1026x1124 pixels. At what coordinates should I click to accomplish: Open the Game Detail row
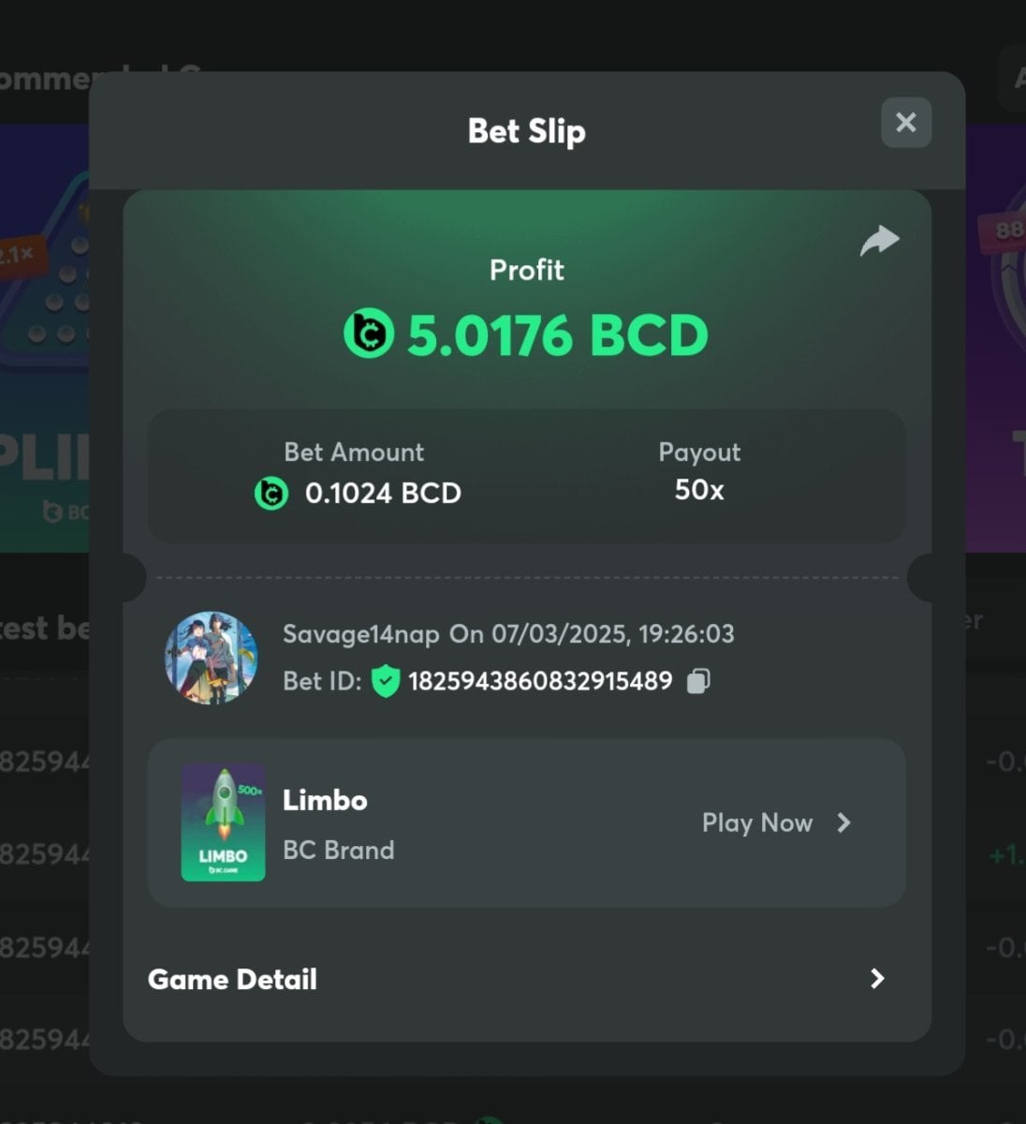(527, 979)
